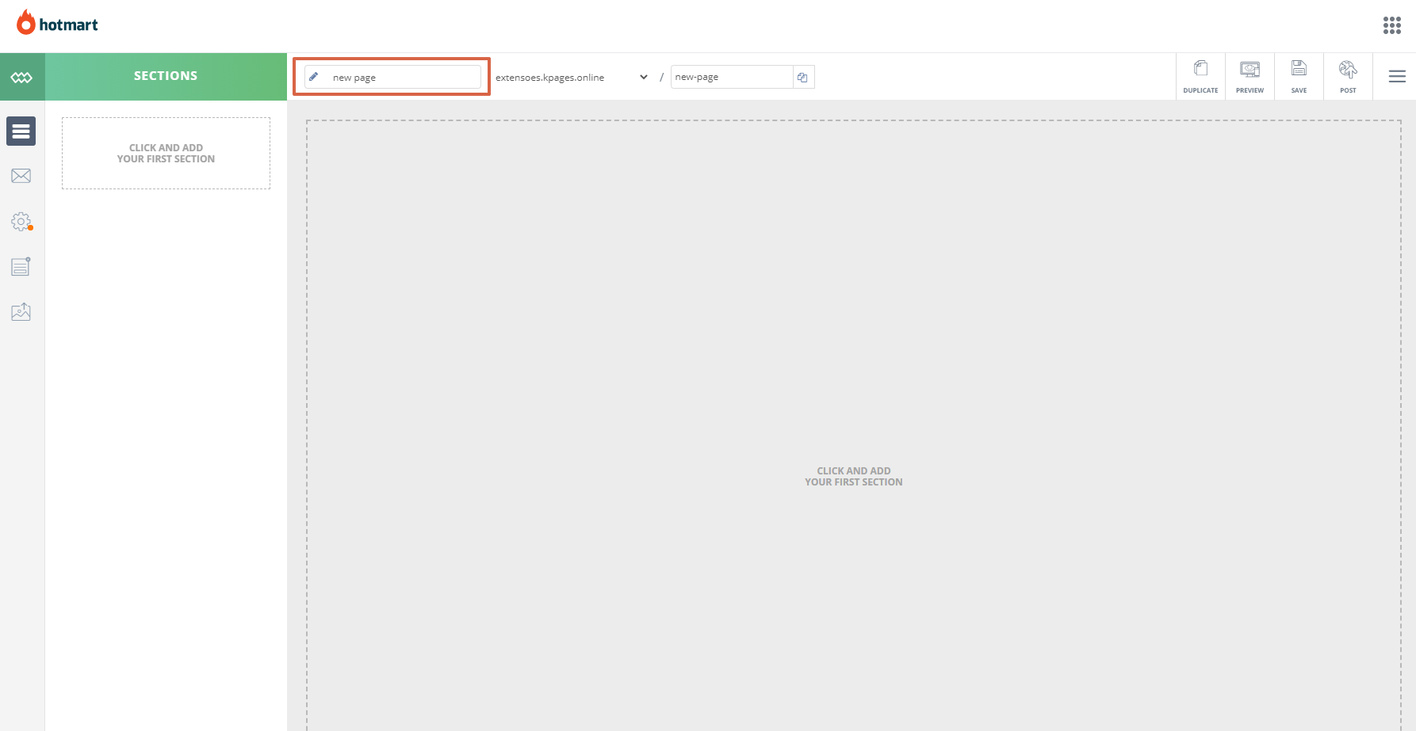Image resolution: width=1416 pixels, height=731 pixels.
Task: Click the Klickpages wave logo icon
Action: (21, 77)
